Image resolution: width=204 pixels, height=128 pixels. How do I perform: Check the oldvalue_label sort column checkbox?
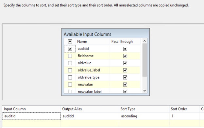(x=70, y=70)
